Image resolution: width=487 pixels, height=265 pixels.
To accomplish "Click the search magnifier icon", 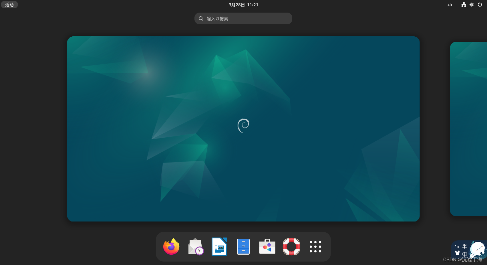I will (x=201, y=19).
